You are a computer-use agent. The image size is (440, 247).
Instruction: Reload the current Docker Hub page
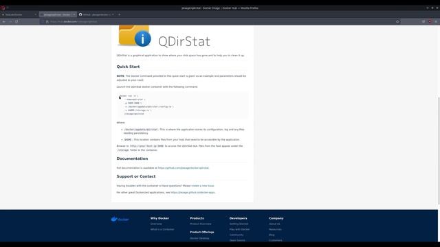16,21
